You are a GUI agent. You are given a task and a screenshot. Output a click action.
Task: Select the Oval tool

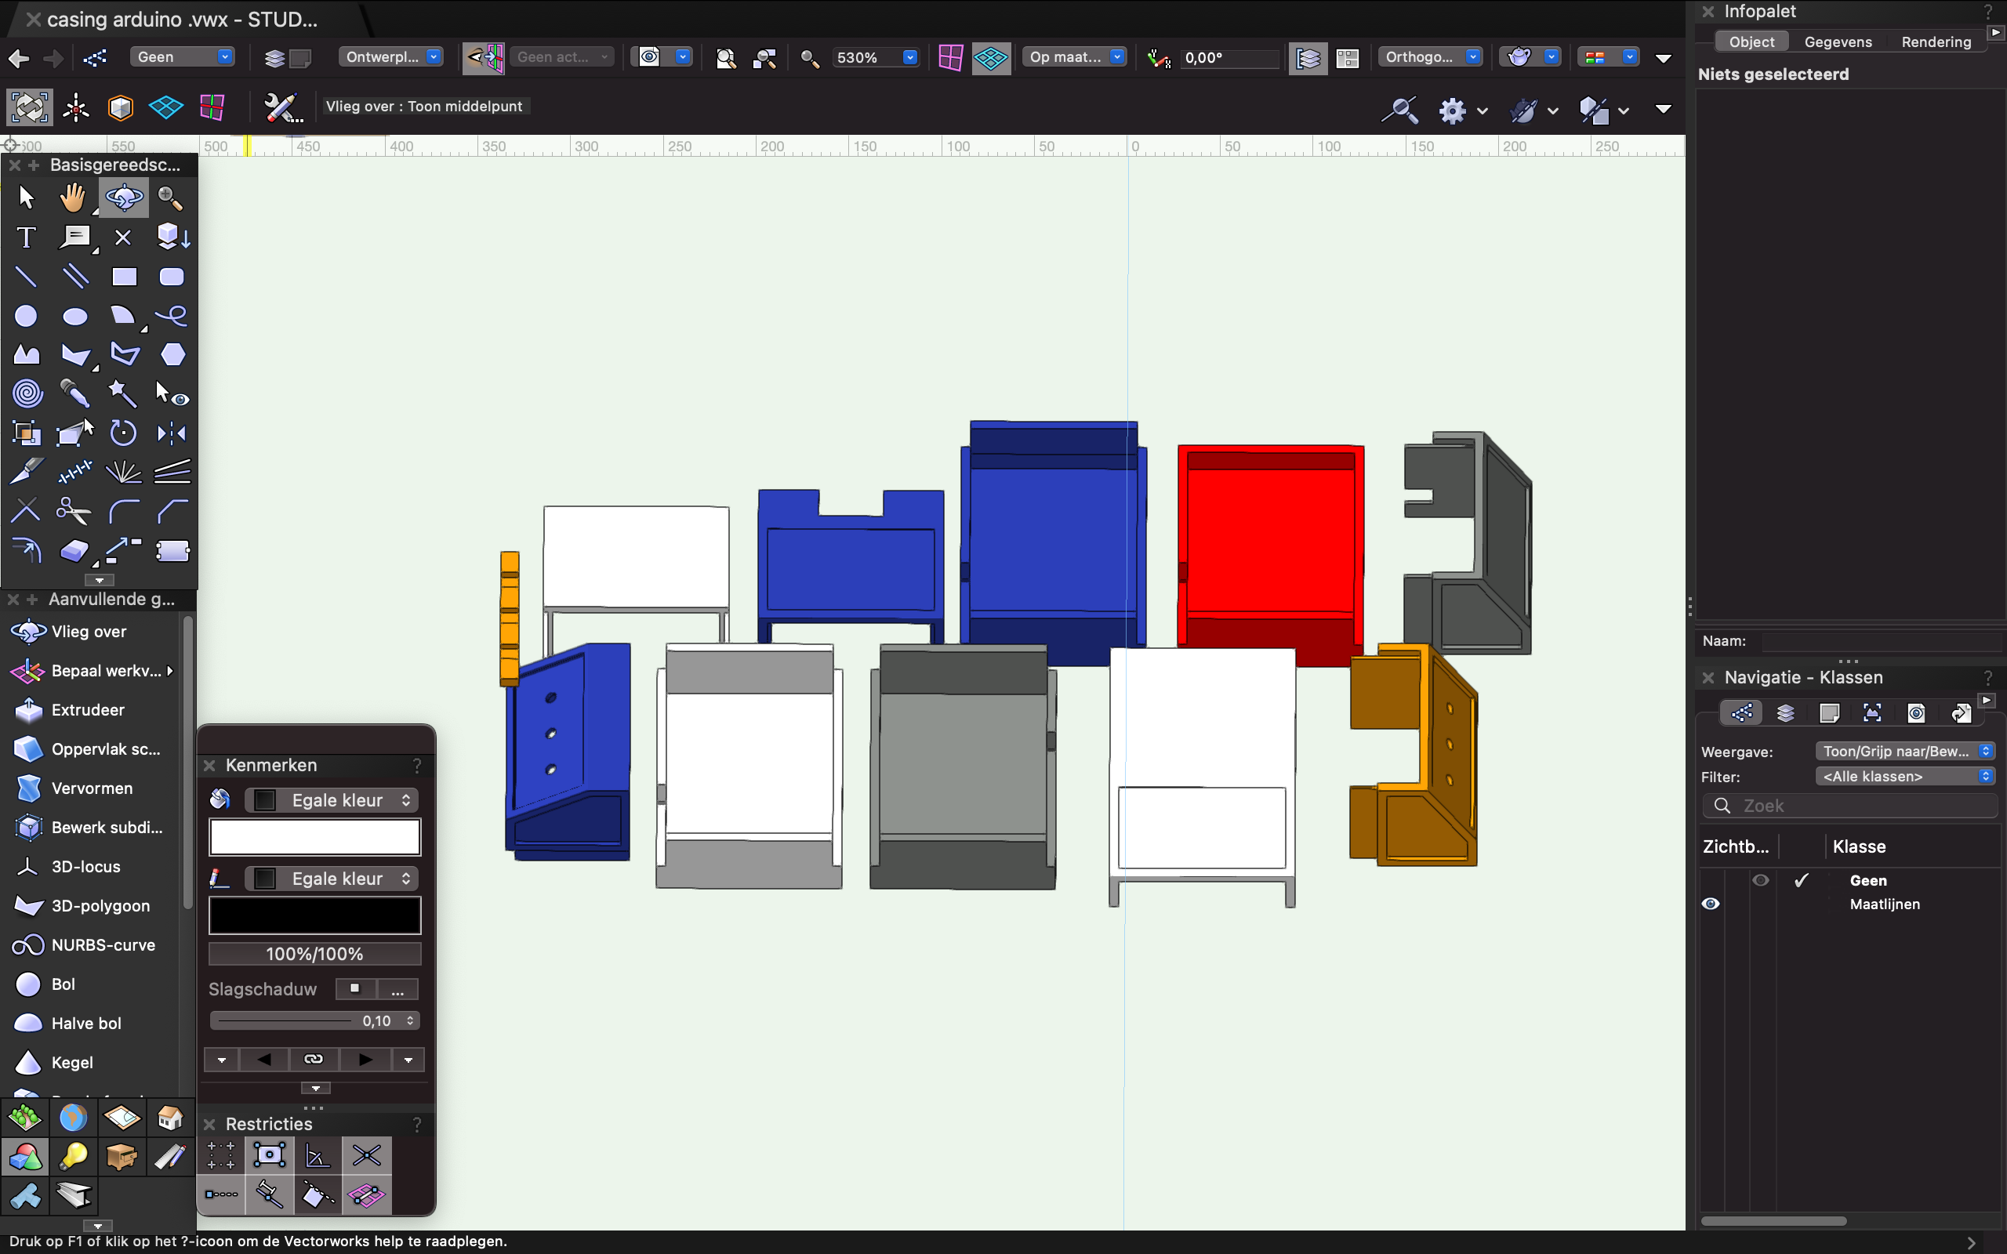coord(75,316)
